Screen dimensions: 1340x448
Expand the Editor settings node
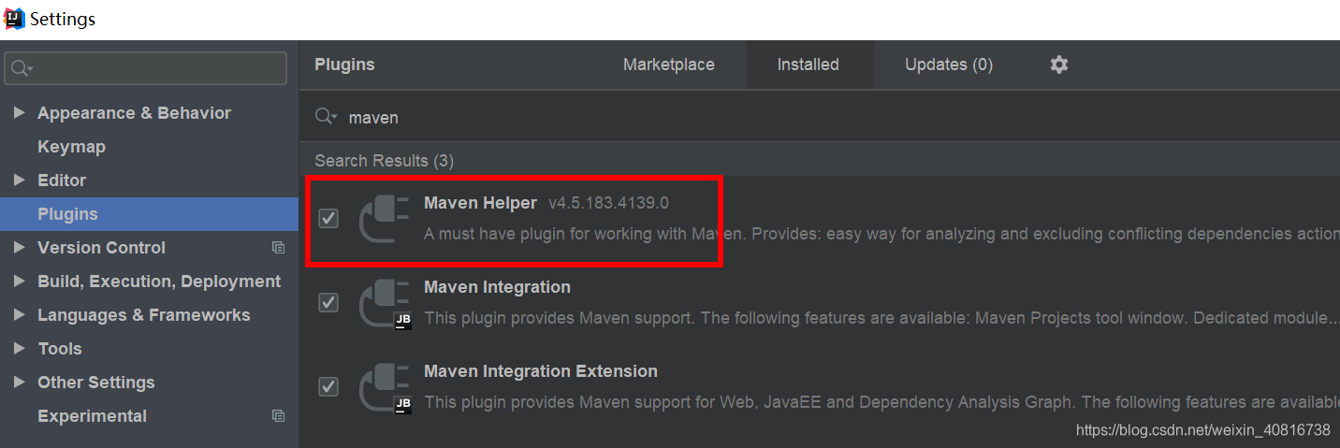pos(19,181)
